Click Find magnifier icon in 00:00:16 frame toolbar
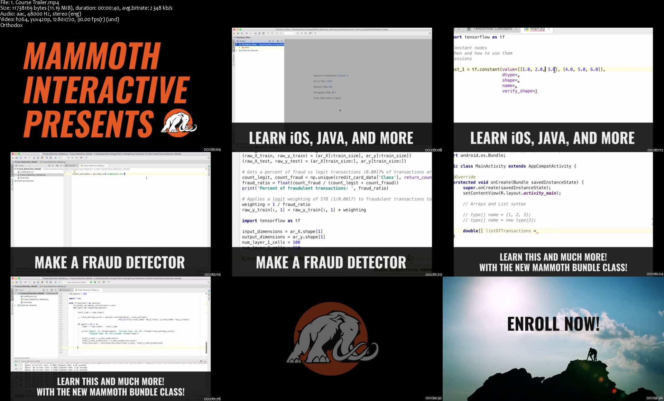664x401 pixels. pos(47,158)
